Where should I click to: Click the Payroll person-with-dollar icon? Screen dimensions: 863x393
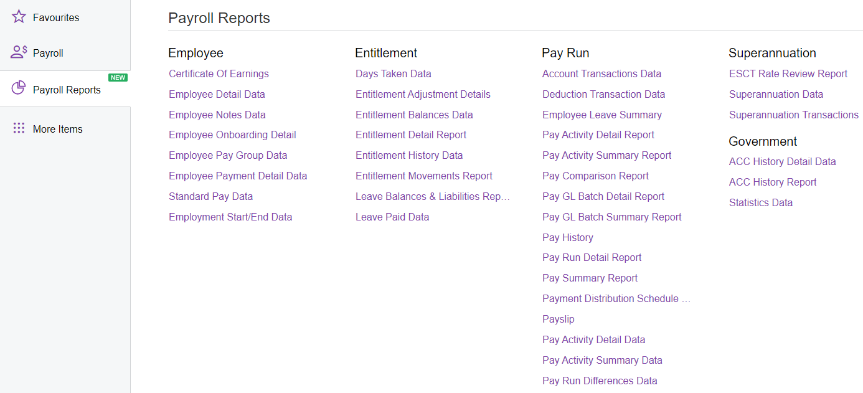click(19, 52)
